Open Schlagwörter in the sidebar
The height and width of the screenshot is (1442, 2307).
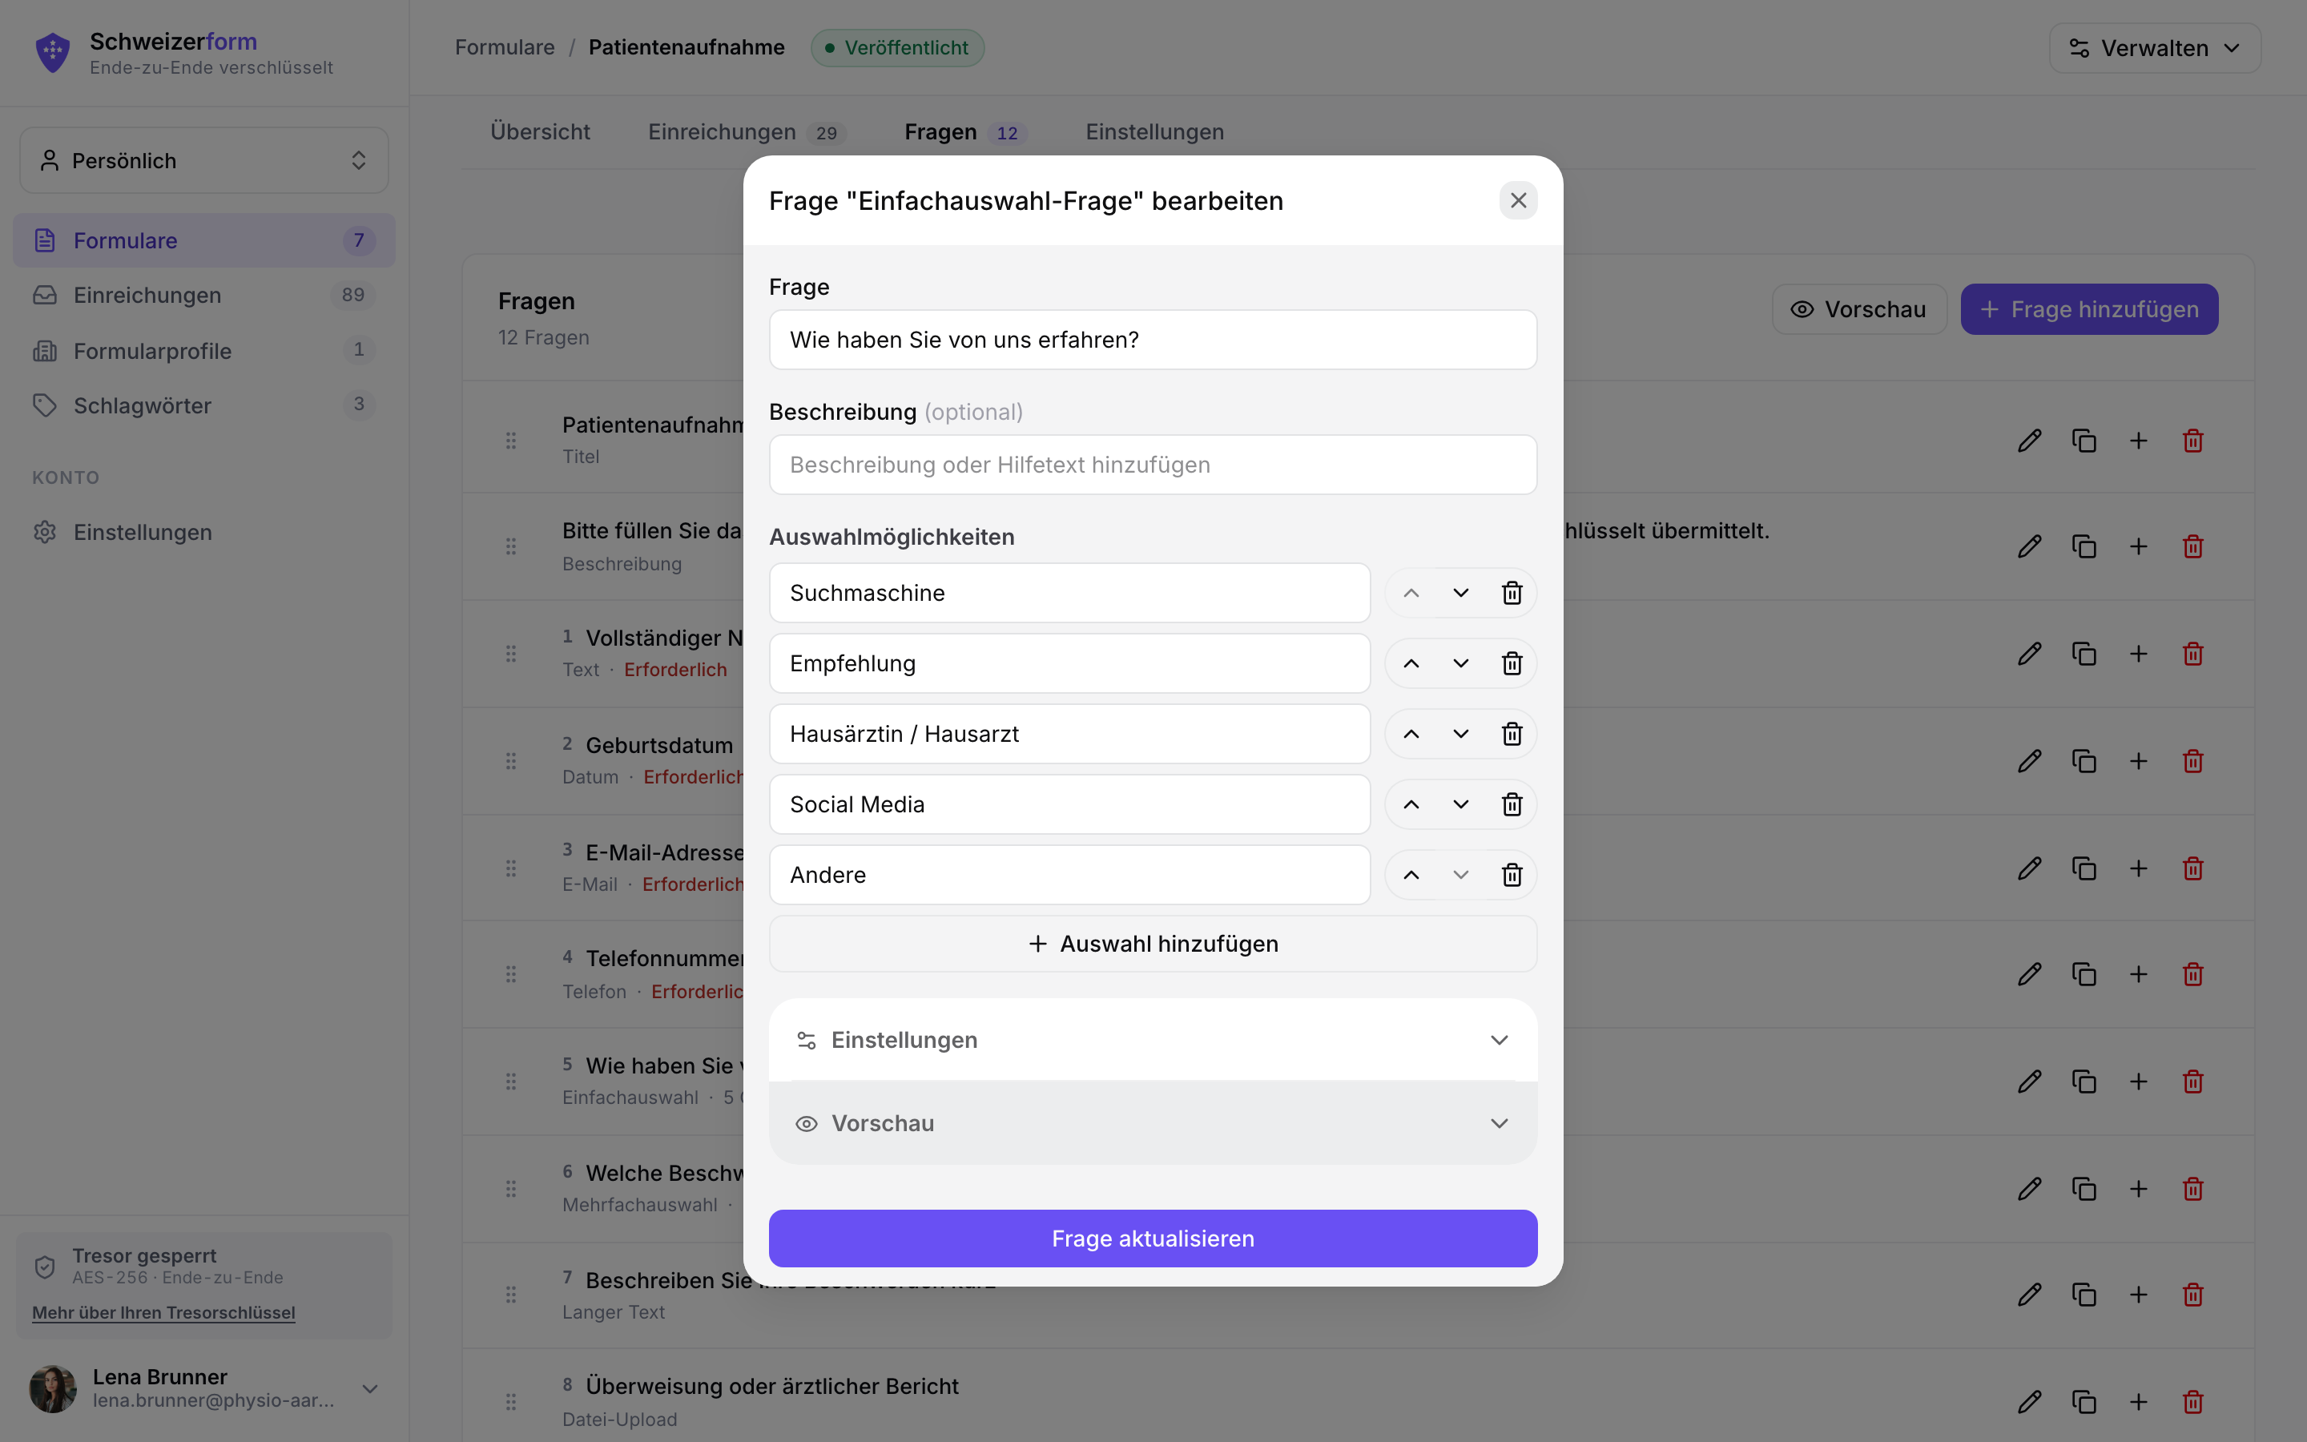(x=204, y=405)
